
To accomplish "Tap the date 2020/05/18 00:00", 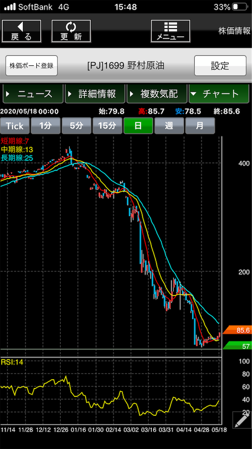I will [29, 111].
